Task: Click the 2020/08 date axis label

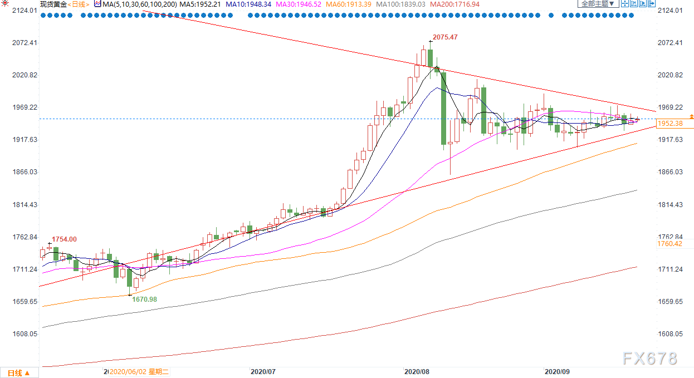Action: (x=416, y=371)
